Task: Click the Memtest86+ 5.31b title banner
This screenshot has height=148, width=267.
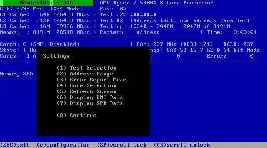Action: tap(47, 3)
